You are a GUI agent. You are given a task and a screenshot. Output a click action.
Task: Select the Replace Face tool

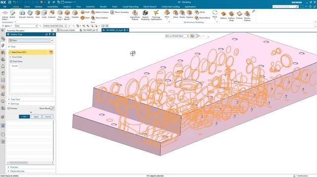(189, 14)
